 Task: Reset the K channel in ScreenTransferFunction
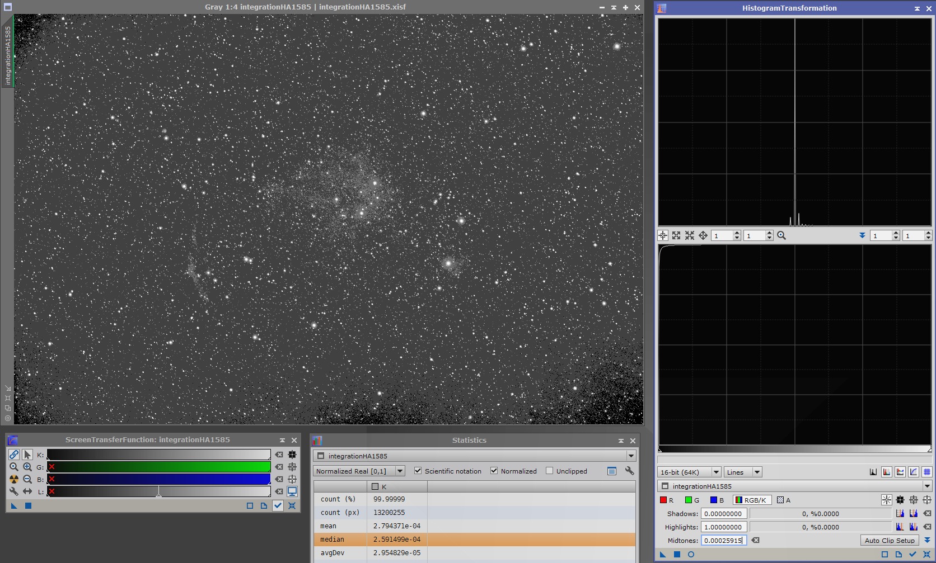[279, 455]
